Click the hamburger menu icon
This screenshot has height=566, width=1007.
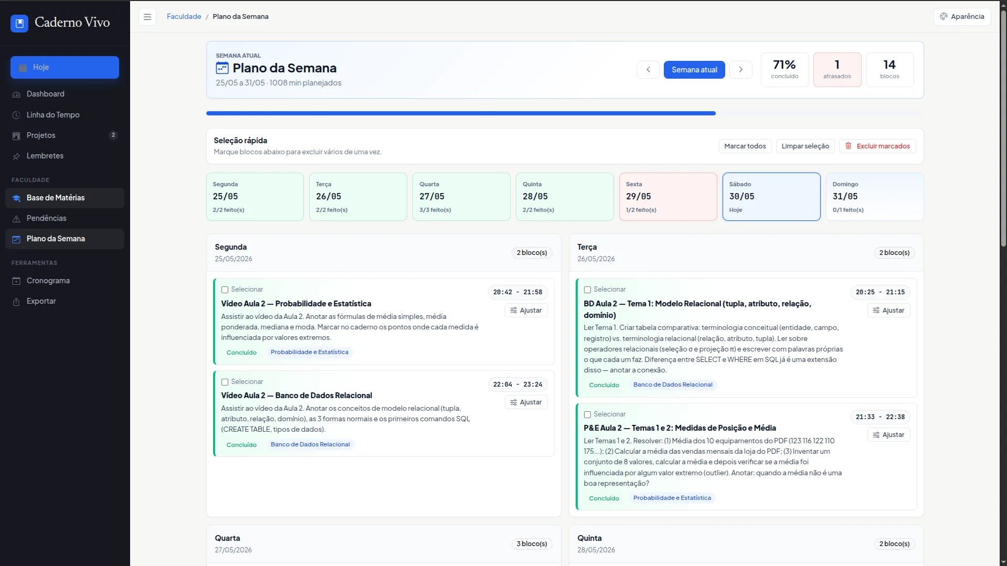click(x=147, y=17)
